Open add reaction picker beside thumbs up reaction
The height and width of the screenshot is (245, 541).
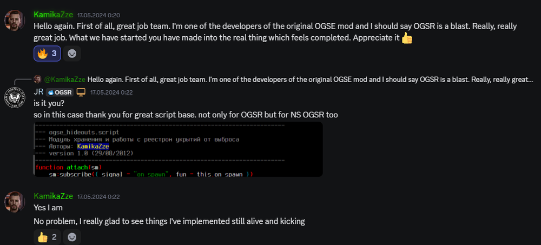coord(72,237)
